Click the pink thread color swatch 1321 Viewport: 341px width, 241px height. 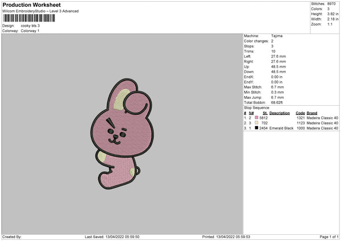tap(257, 118)
